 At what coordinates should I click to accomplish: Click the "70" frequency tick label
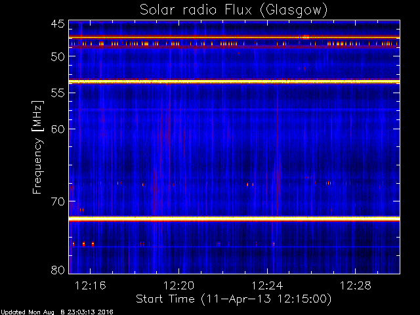(58, 201)
